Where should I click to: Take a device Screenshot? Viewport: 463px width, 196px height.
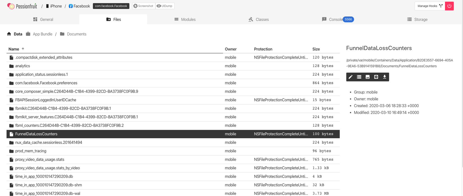coord(143,6)
